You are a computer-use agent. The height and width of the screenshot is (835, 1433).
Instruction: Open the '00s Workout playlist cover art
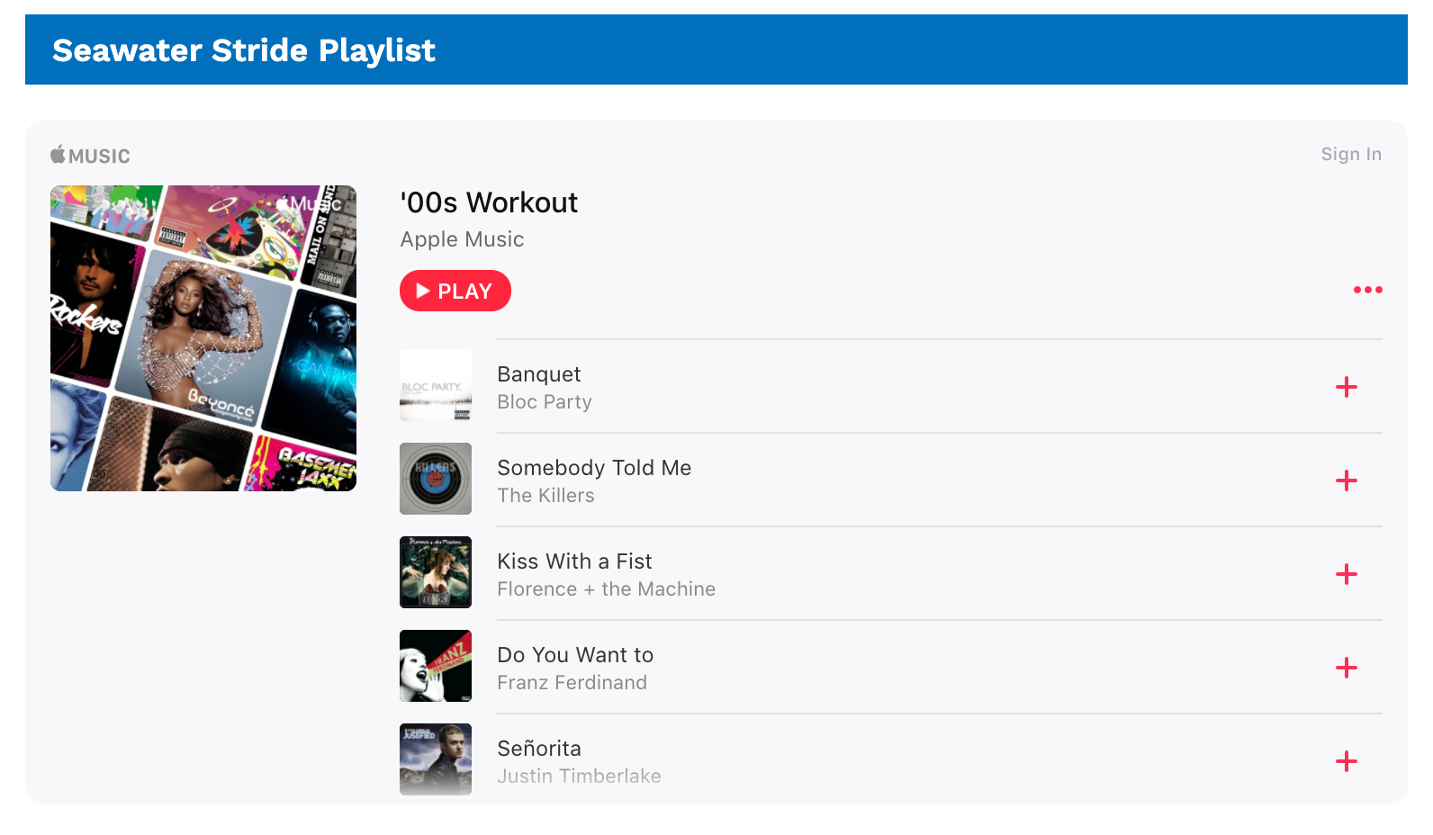[203, 338]
